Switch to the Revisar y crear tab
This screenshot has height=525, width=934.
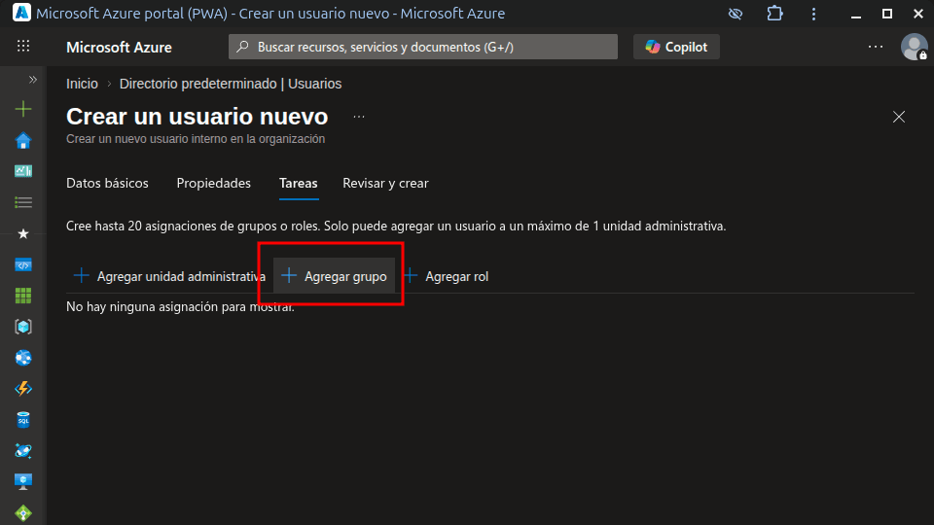pyautogui.click(x=385, y=183)
